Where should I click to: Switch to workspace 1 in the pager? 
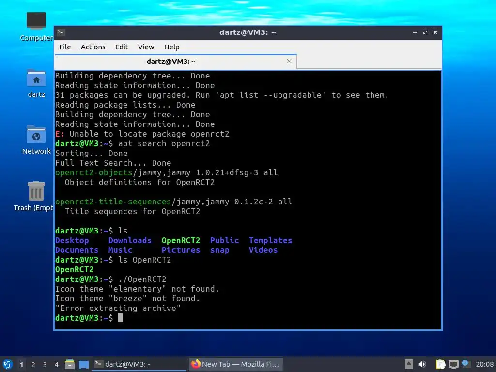click(21, 365)
